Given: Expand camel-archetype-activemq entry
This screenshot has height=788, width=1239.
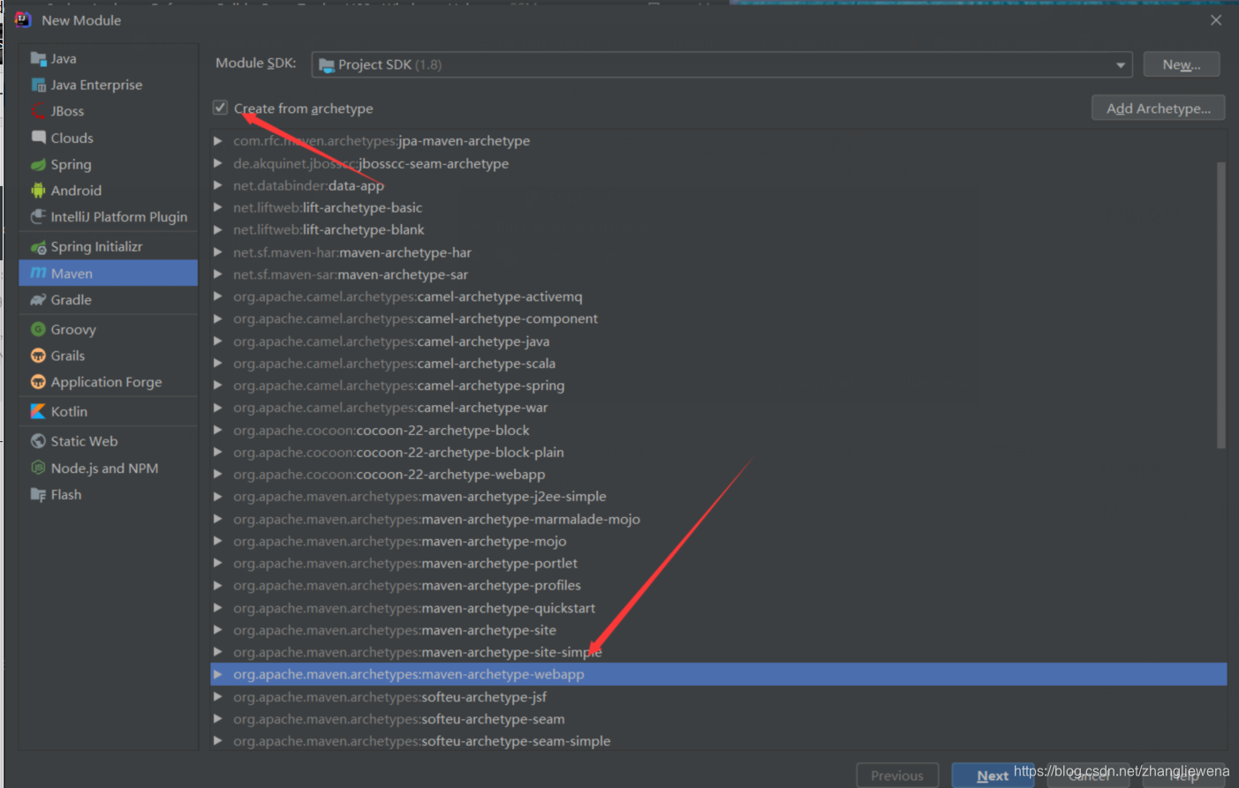Looking at the screenshot, I should (x=217, y=296).
